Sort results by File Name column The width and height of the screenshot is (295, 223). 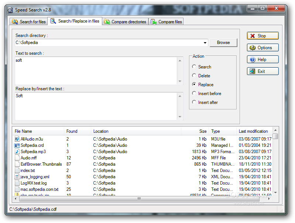pos(38,131)
